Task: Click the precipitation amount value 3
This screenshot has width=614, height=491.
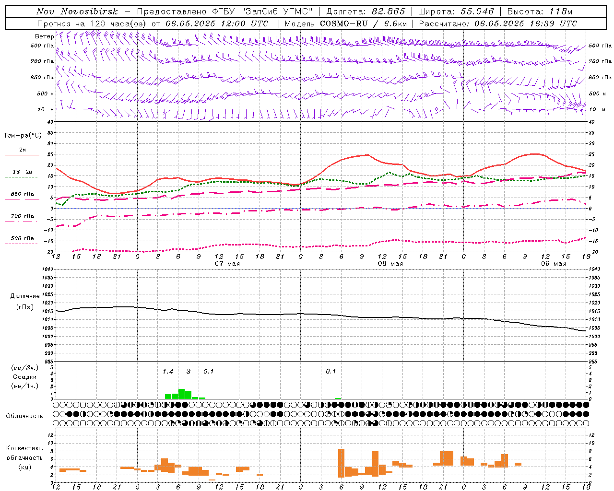Action: (x=189, y=372)
